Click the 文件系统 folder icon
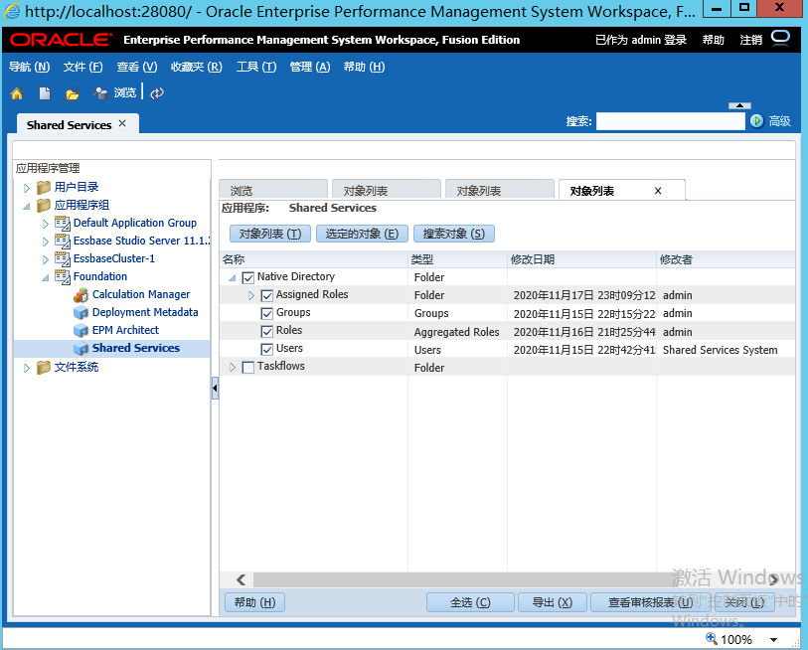Image resolution: width=808 pixels, height=650 pixels. click(x=44, y=367)
